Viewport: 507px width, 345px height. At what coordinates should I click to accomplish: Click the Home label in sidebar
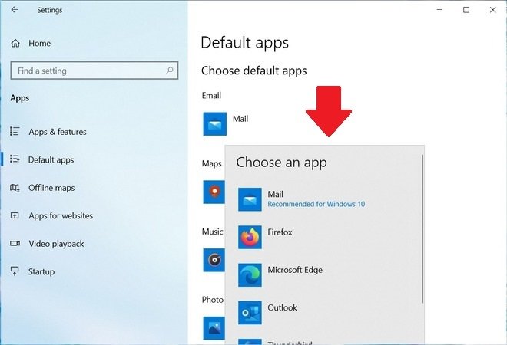coord(39,43)
